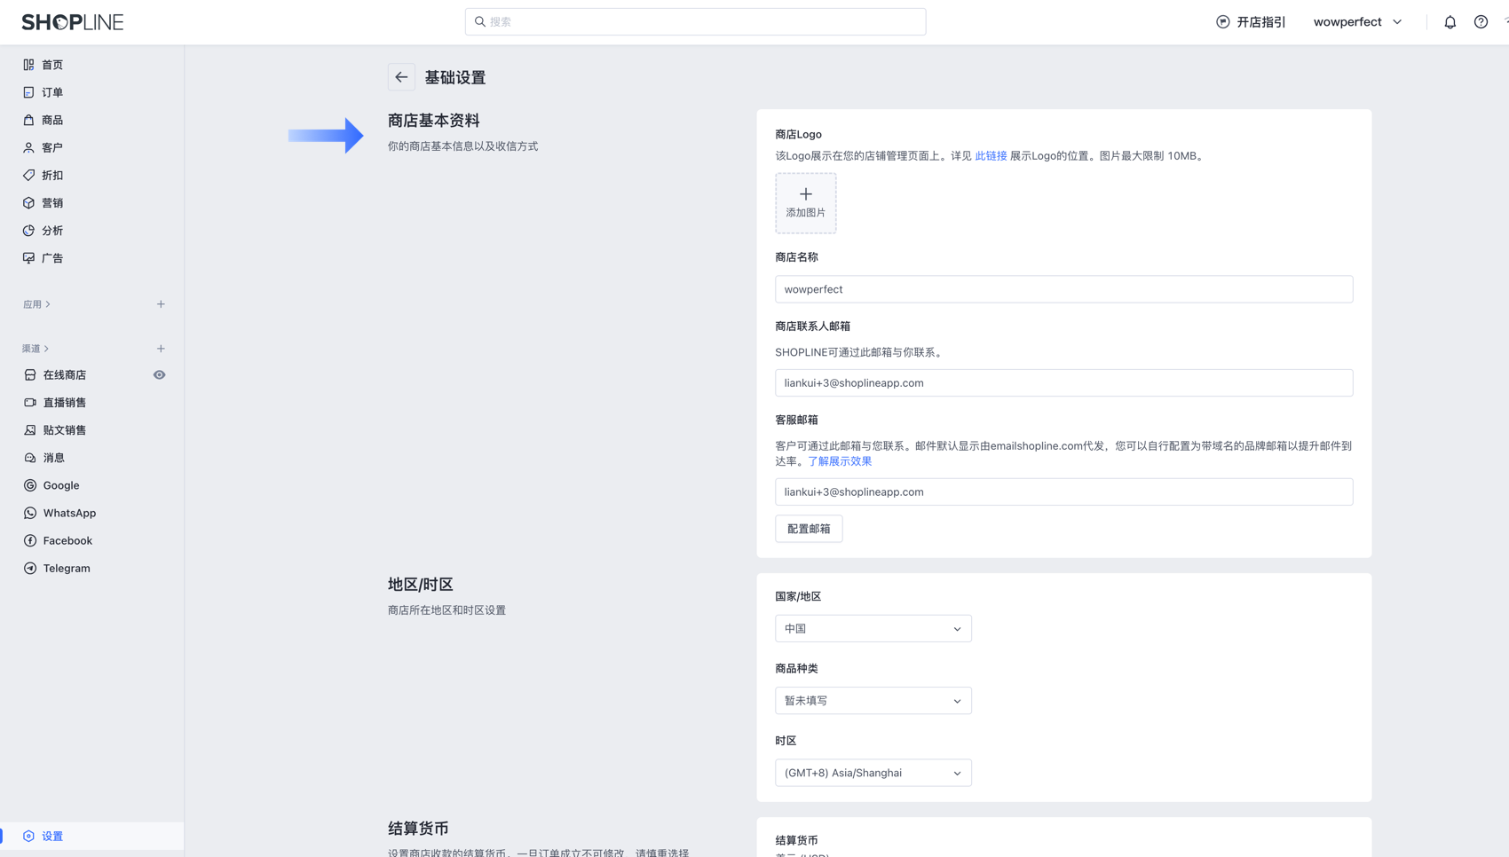1509x857 pixels.
Task: Expand the wowperfect account menu
Action: tap(1357, 22)
